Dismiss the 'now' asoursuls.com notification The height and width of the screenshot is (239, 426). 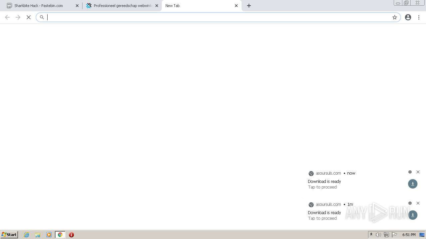418,172
